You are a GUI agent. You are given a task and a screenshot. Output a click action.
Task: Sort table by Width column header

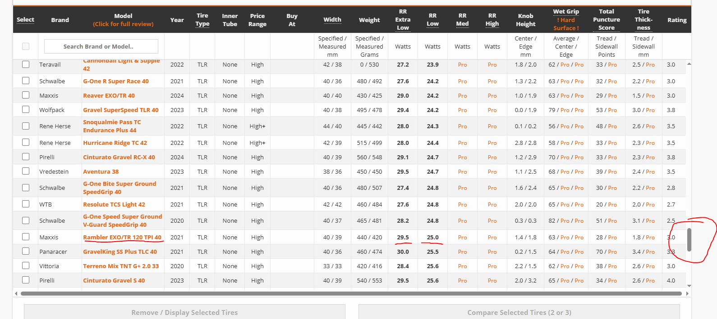click(x=332, y=20)
